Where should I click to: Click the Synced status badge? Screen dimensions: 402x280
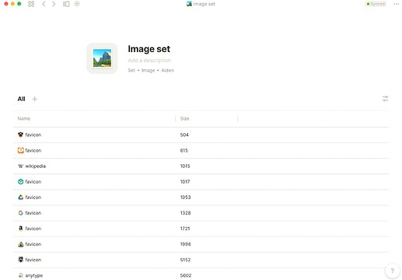coord(376,4)
